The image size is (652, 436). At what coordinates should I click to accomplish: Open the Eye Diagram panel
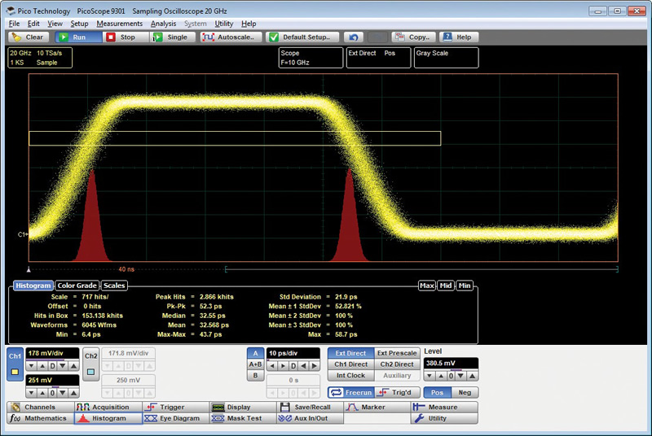coord(175,418)
